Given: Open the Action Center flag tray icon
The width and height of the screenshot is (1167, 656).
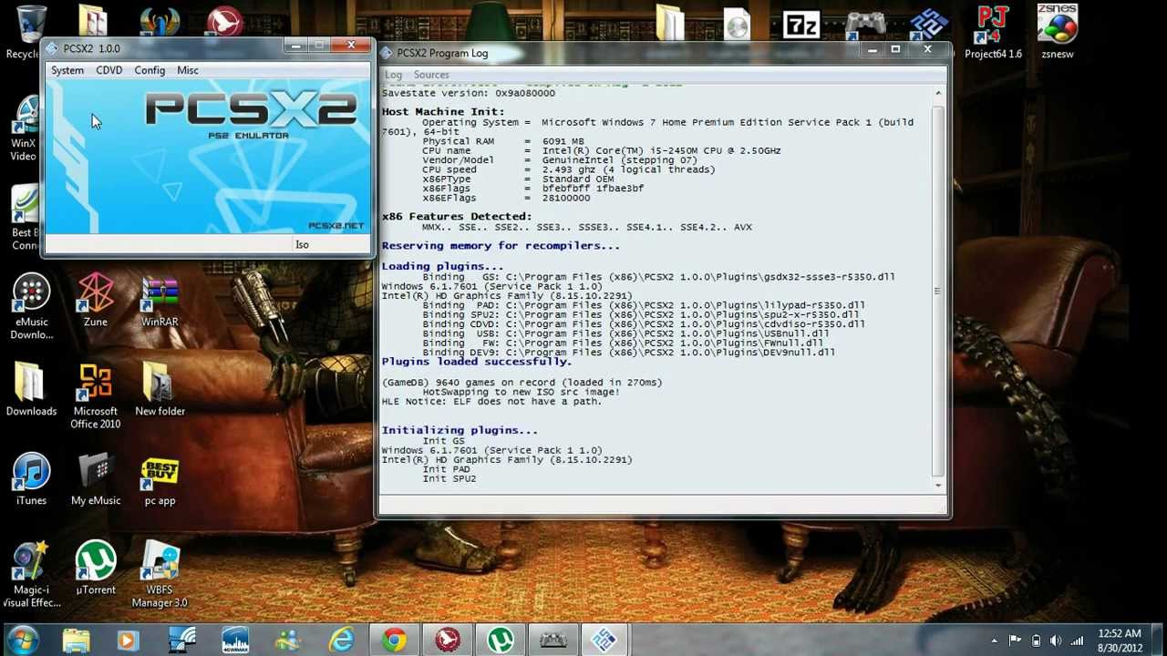Looking at the screenshot, I should 1015,641.
